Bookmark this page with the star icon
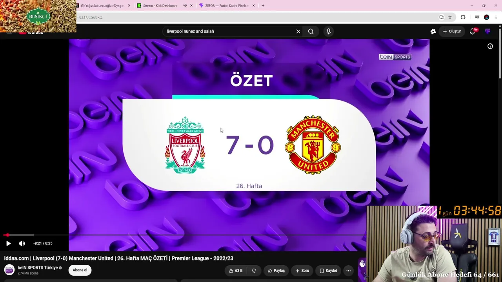Viewport: 502px width, 282px height. point(450,17)
